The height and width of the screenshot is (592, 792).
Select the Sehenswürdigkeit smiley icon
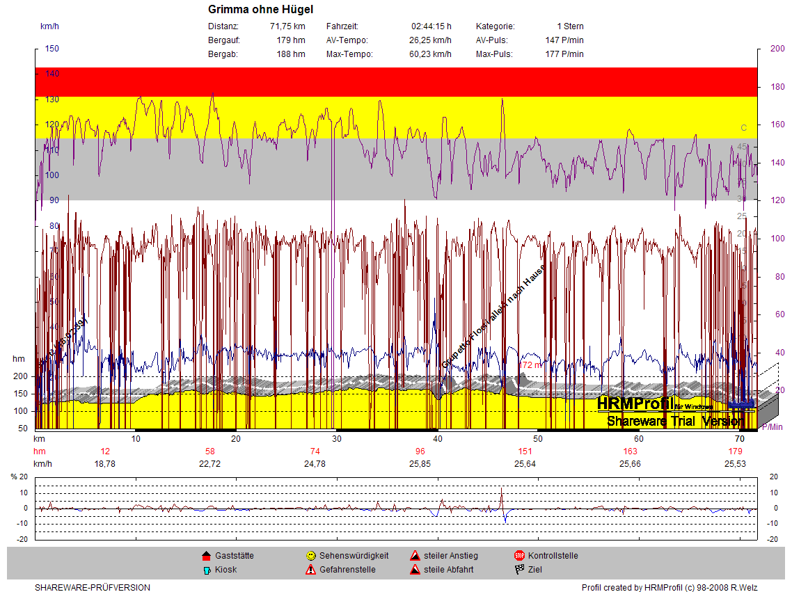click(310, 556)
